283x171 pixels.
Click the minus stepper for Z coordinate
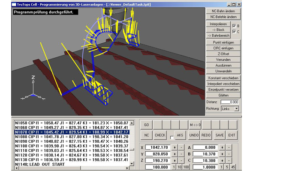tap(182, 159)
